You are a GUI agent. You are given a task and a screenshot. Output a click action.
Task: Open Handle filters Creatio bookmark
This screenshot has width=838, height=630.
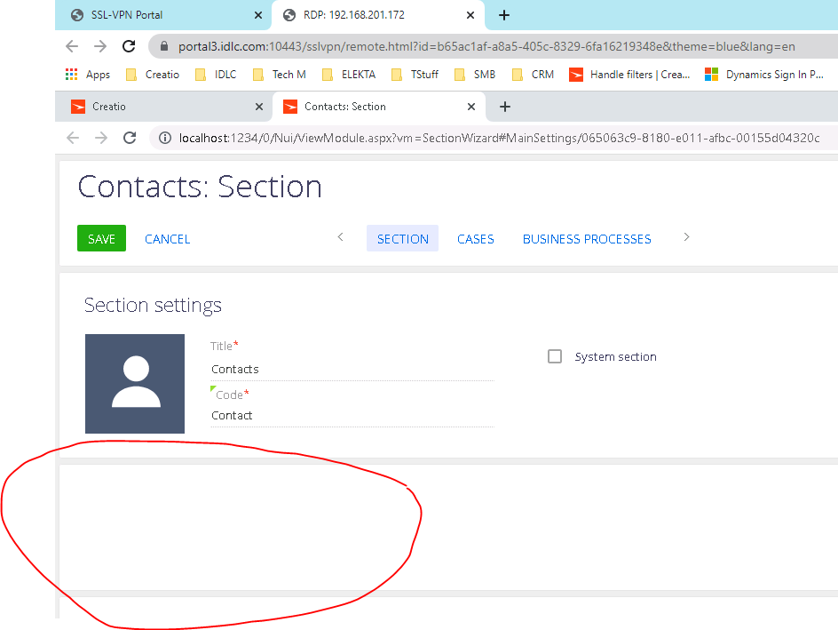(x=629, y=75)
